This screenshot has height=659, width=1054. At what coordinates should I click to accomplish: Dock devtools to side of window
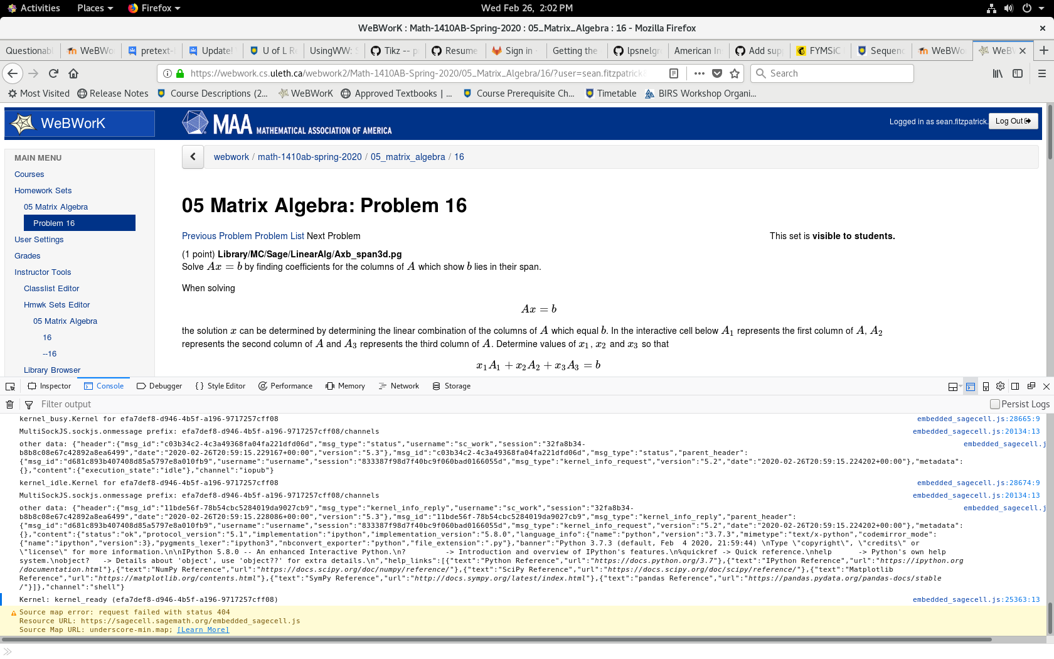tap(1015, 386)
